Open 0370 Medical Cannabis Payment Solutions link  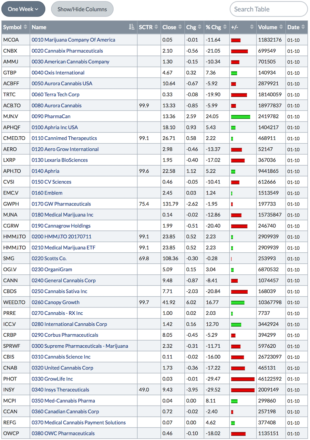tap(79, 423)
